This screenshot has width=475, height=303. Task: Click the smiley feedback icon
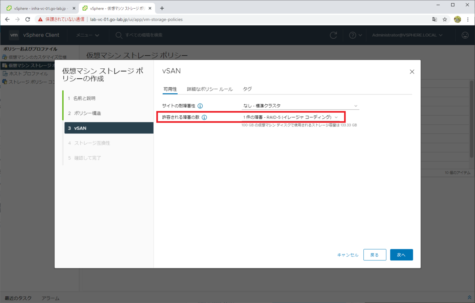[x=465, y=35]
